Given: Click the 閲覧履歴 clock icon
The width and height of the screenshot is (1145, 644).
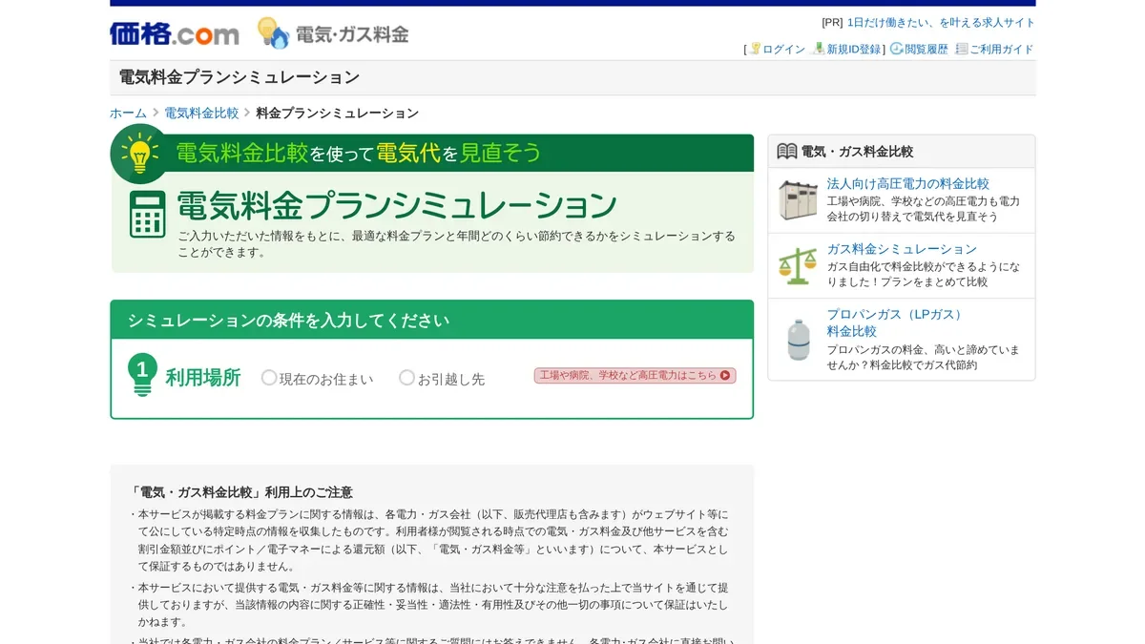Looking at the screenshot, I should click(x=897, y=49).
